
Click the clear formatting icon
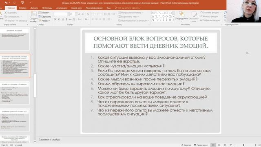(x=88, y=14)
